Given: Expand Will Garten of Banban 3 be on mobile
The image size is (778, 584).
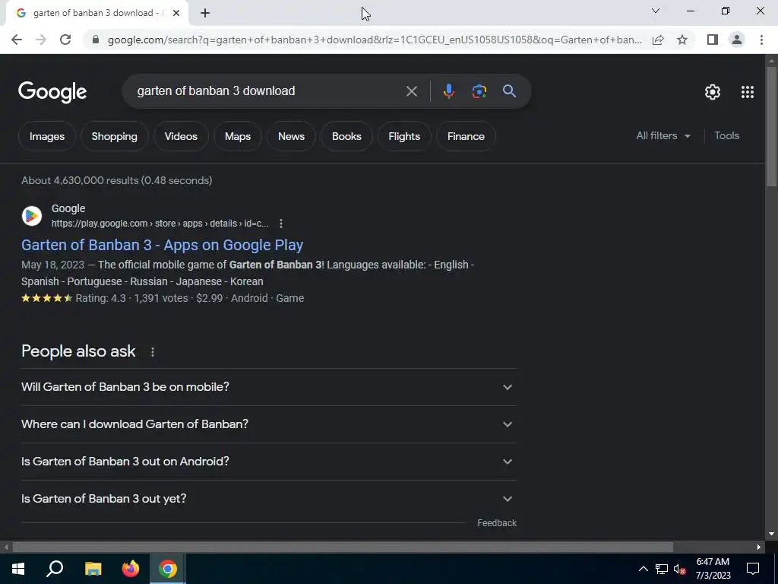Looking at the screenshot, I should pyautogui.click(x=269, y=387).
